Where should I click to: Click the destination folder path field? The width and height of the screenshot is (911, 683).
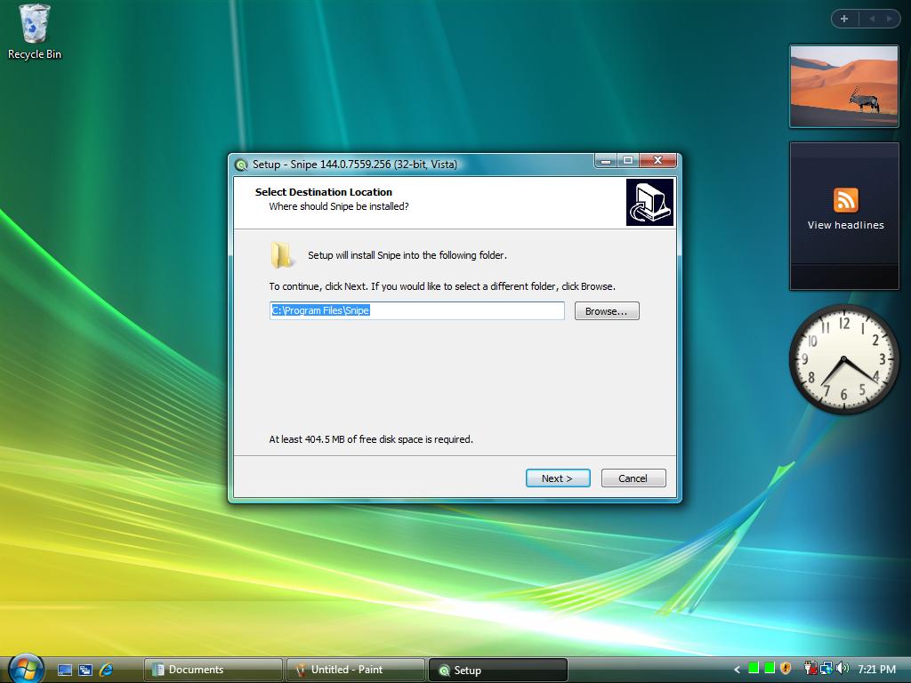point(417,310)
